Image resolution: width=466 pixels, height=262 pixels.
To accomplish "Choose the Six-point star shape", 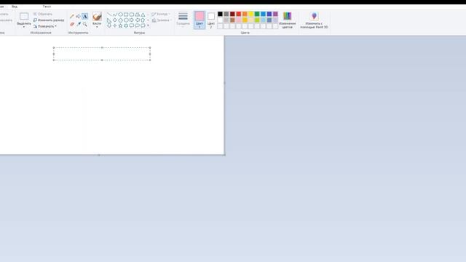I will 126,25.
